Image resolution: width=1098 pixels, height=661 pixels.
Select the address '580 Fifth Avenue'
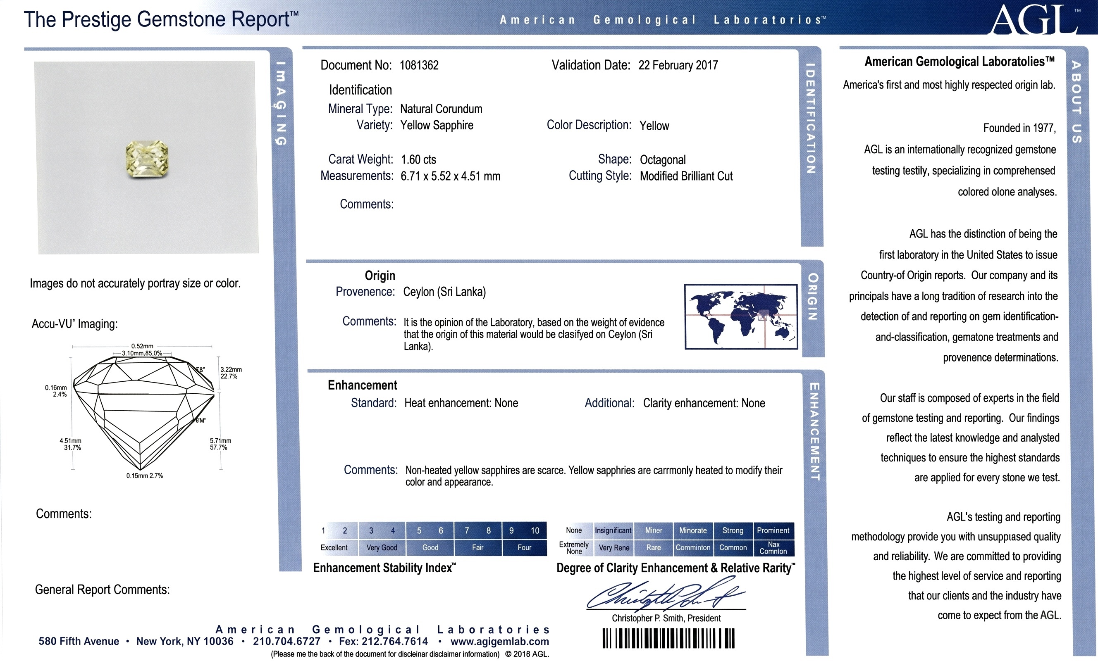coord(79,642)
